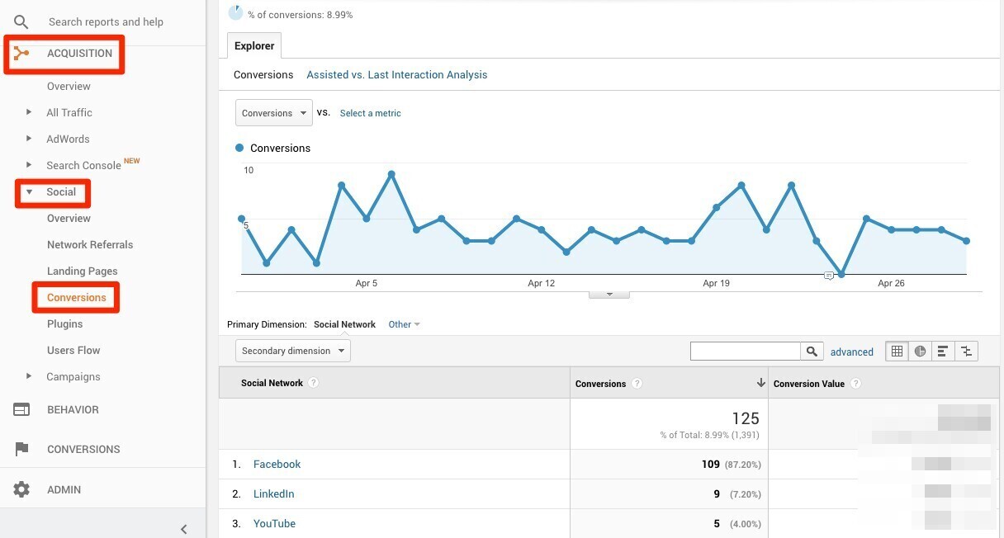Click the Facebook social network link
1004x538 pixels.
click(277, 464)
